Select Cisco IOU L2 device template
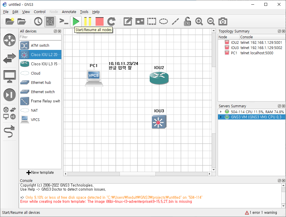This screenshot has height=217, width=286. (x=40, y=55)
